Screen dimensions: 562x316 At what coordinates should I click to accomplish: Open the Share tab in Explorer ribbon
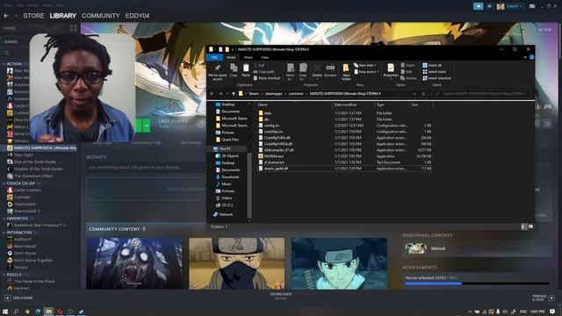pyautogui.click(x=248, y=57)
